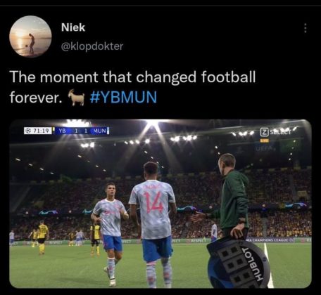
Task: Click the word 'forever.' in the tweet
Action: click(x=36, y=98)
